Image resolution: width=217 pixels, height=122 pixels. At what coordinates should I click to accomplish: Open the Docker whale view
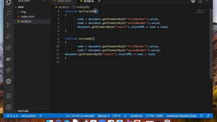point(8,59)
